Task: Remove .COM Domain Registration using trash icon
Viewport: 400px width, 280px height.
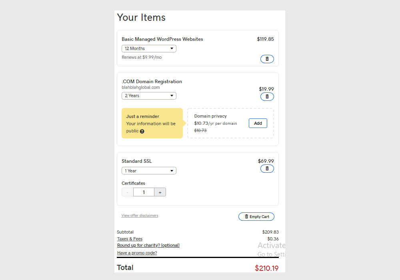Action: click(x=267, y=97)
